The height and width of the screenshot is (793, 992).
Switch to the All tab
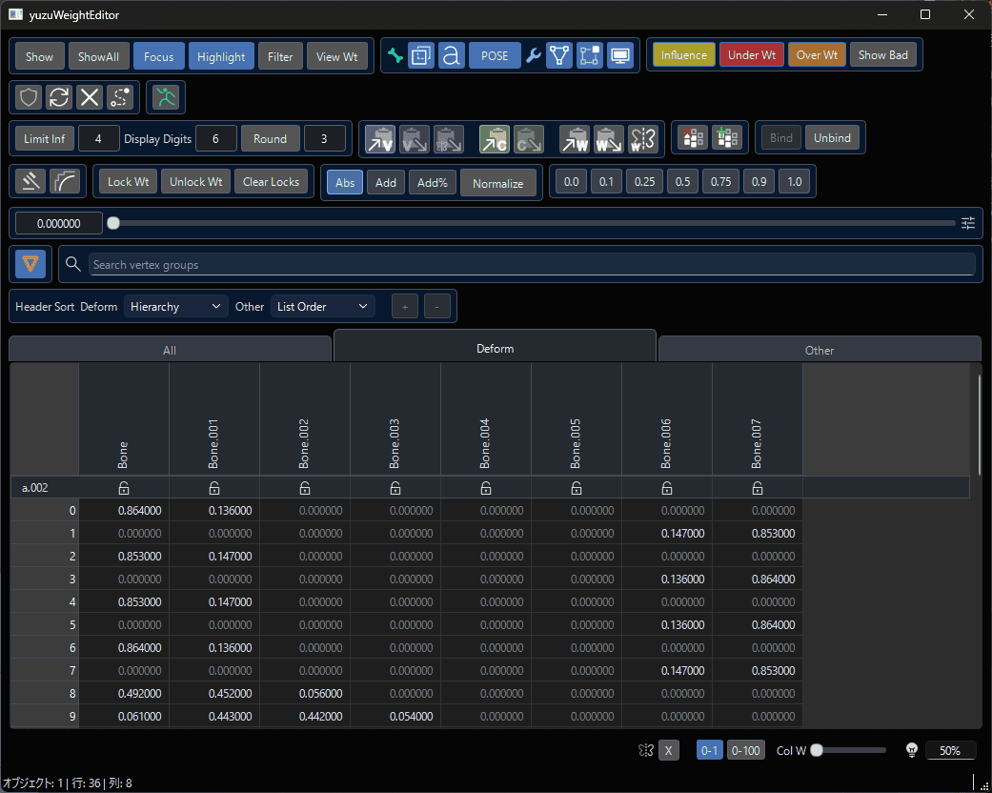pos(170,350)
